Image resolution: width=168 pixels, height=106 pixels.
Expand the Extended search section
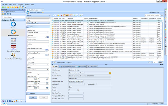tap(28, 93)
